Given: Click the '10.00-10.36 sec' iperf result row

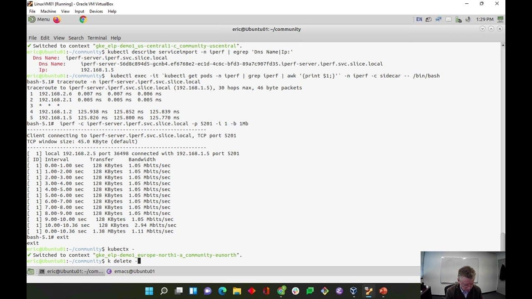Looking at the screenshot, I should coord(102,225).
